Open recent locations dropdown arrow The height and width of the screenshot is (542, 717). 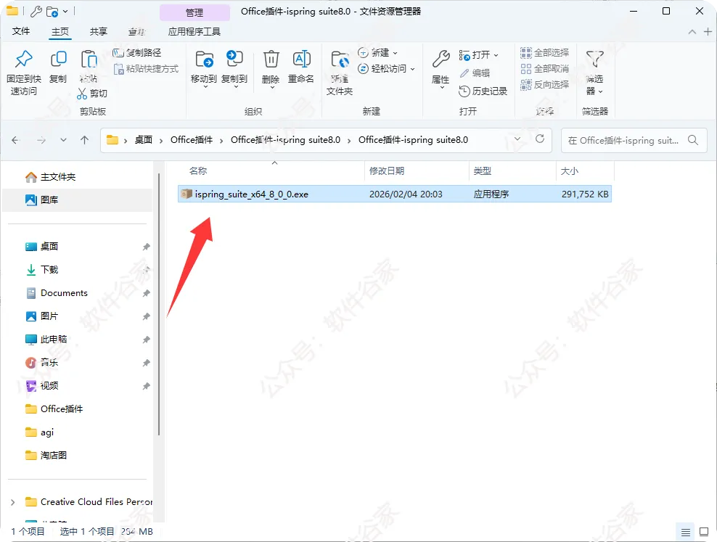coord(63,140)
